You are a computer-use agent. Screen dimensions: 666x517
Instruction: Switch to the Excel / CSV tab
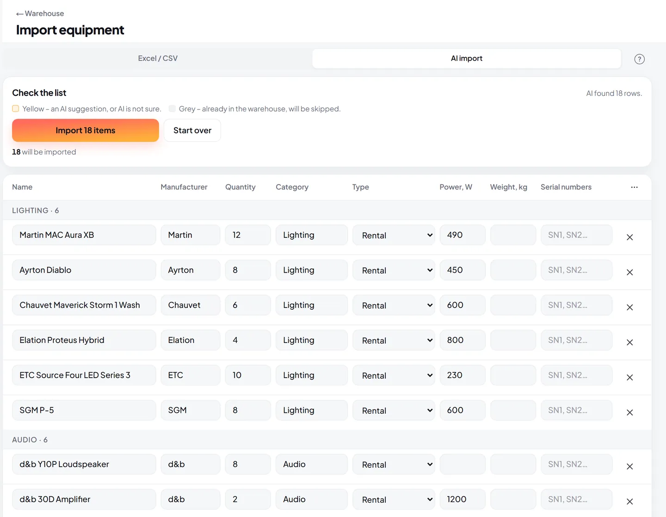(x=158, y=58)
